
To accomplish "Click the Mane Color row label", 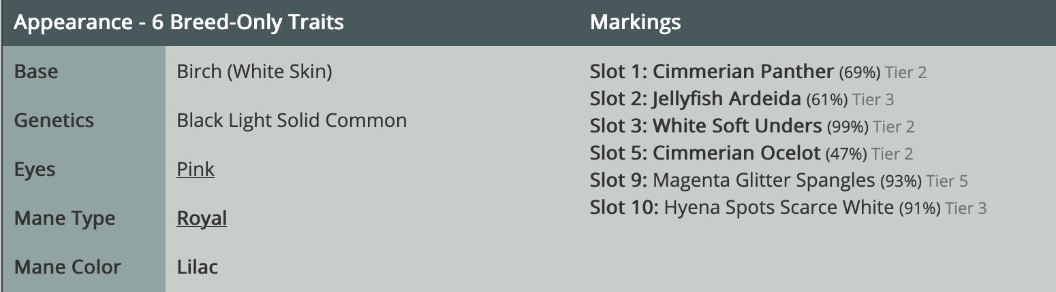I will pyautogui.click(x=67, y=267).
